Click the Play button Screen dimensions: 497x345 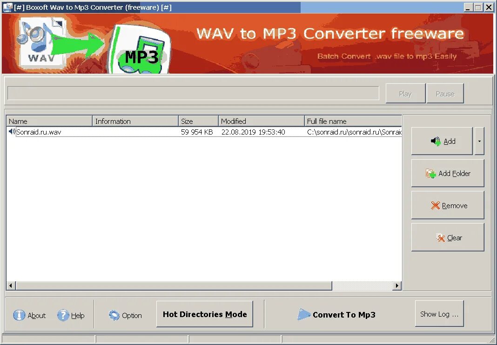[x=405, y=94]
